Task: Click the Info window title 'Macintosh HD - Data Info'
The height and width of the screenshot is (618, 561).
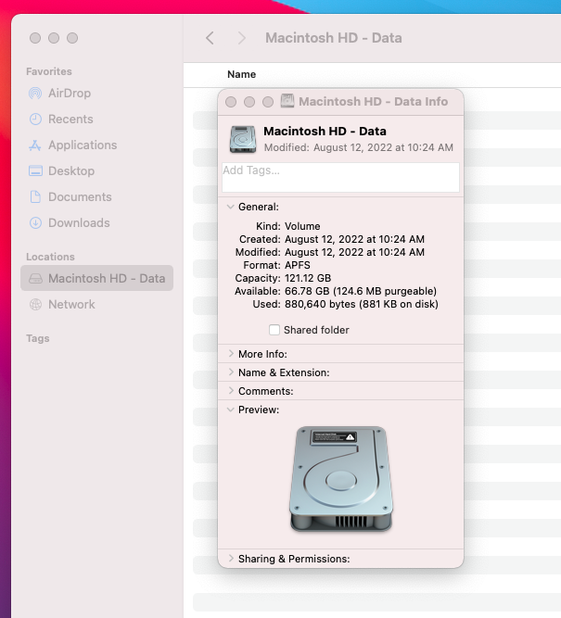Action: click(373, 102)
